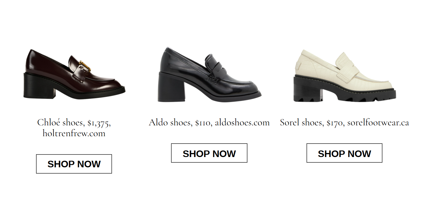This screenshot has width=424, height=197.
Task: Click Shop Now under Chloé shoes
Action: (74, 164)
